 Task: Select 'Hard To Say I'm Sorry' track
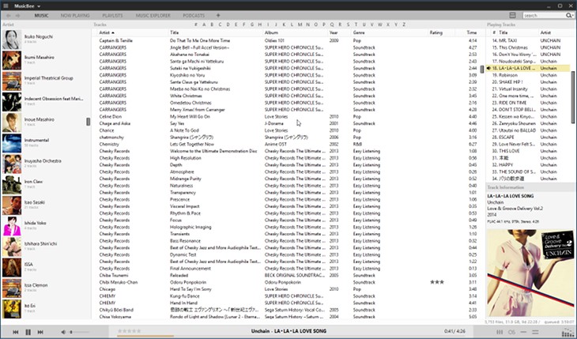pyautogui.click(x=190, y=289)
